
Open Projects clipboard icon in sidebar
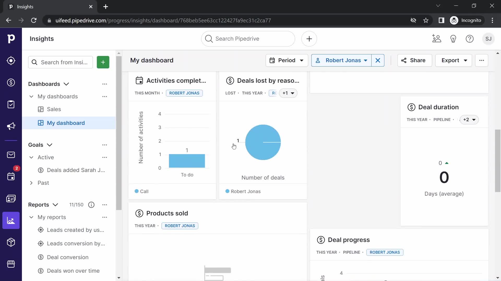(11, 104)
